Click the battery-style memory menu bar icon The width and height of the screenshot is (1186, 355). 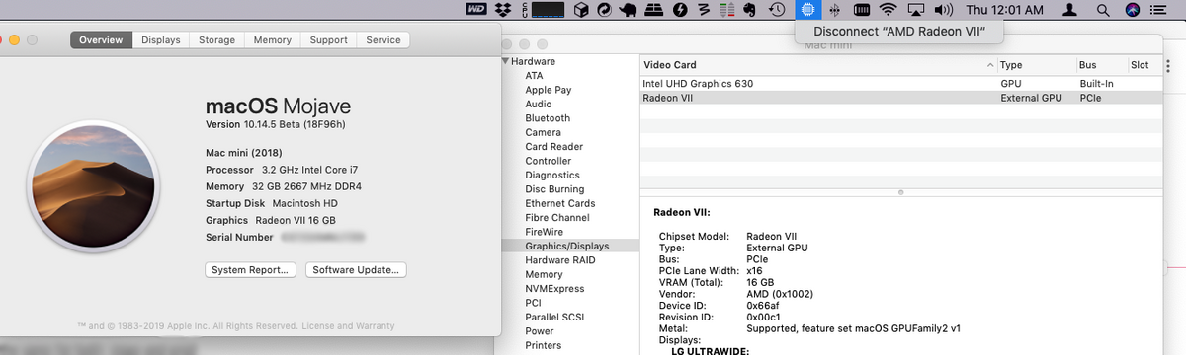point(861,10)
